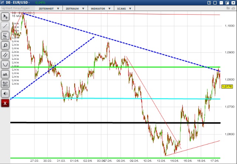Open the INDIKATOR dropdown menu
Viewport: 237px width, 164px height.
(x=101, y=8)
